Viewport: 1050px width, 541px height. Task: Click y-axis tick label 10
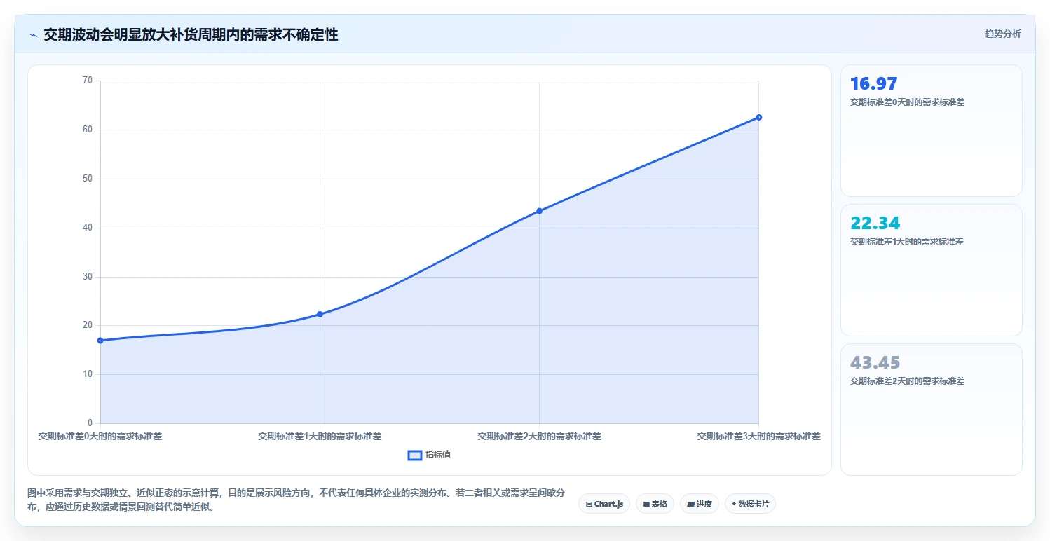coord(88,374)
